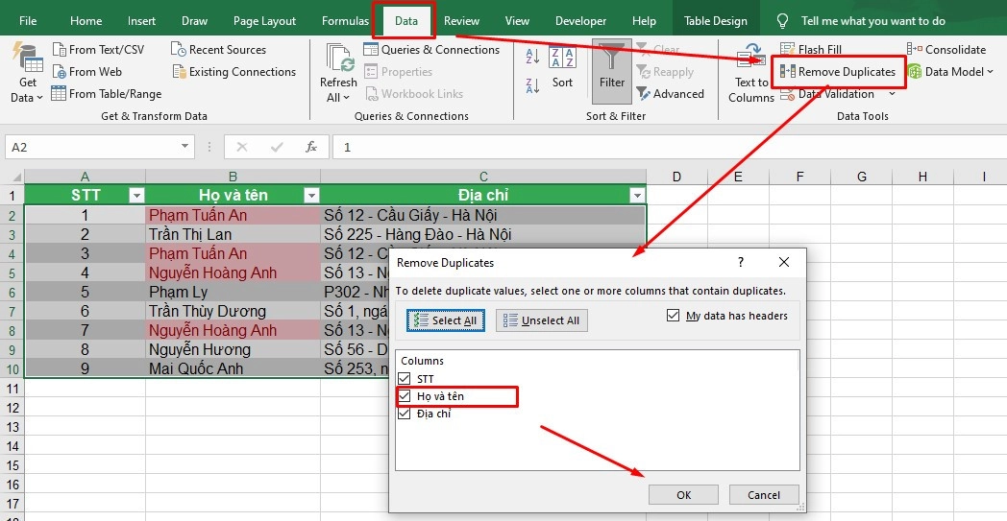Toggle My data has headers checkbox
The width and height of the screenshot is (1007, 521).
[674, 316]
